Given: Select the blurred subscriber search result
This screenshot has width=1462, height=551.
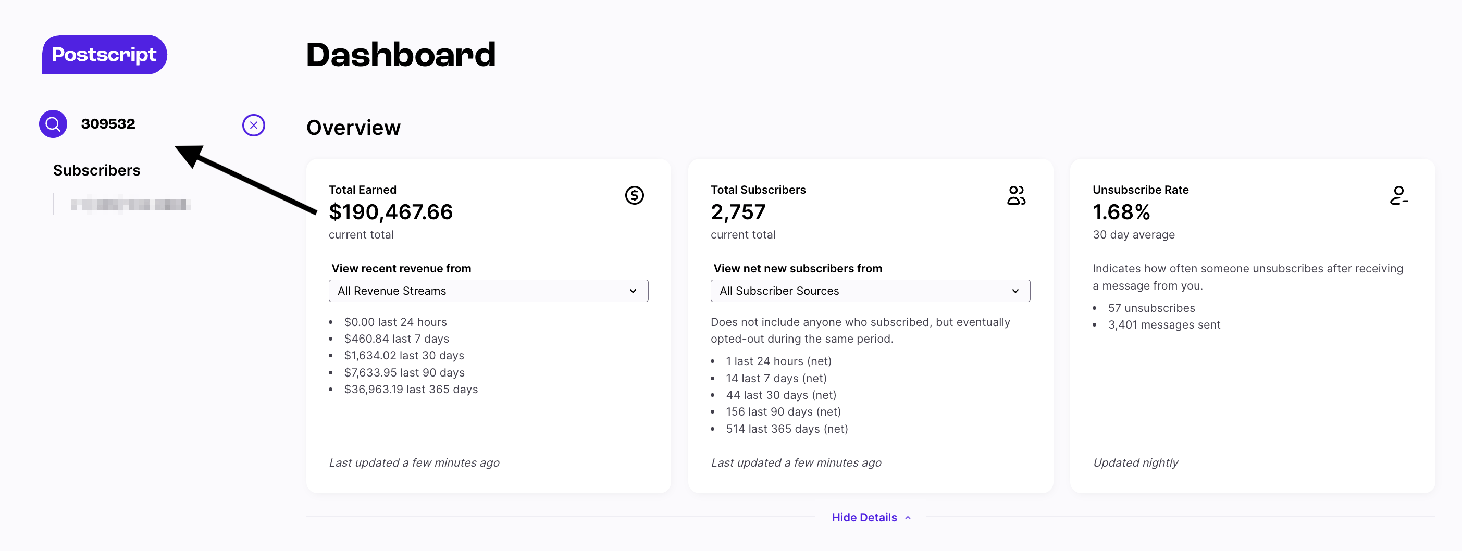Looking at the screenshot, I should (x=131, y=204).
